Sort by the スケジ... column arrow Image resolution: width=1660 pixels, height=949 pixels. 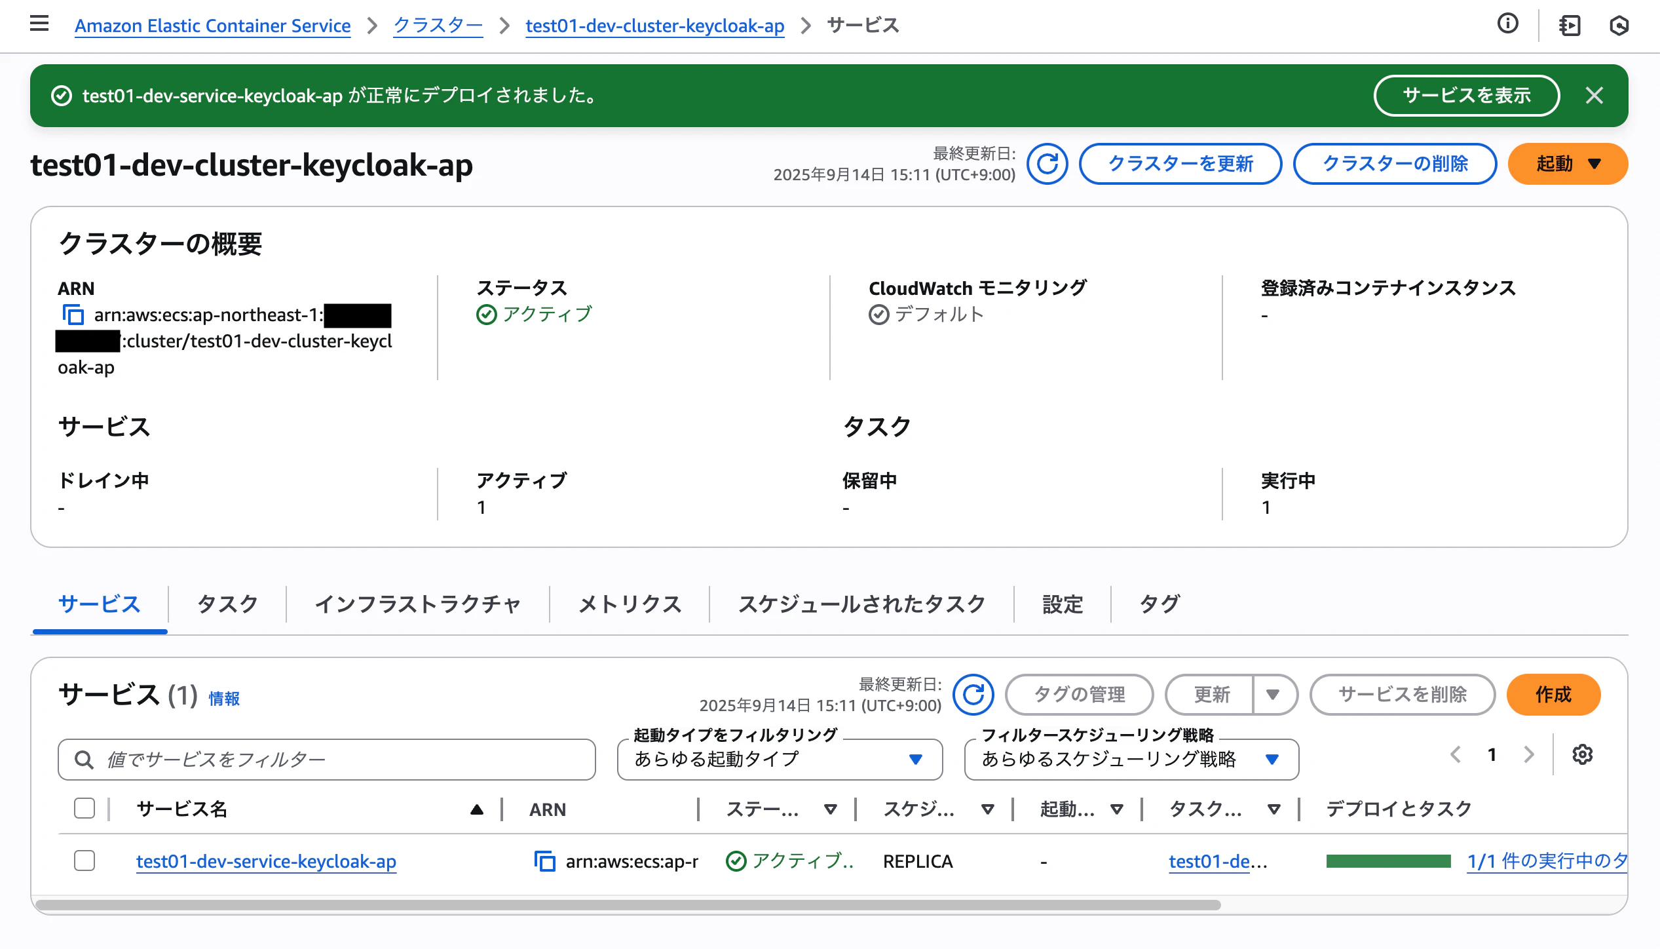[987, 810]
